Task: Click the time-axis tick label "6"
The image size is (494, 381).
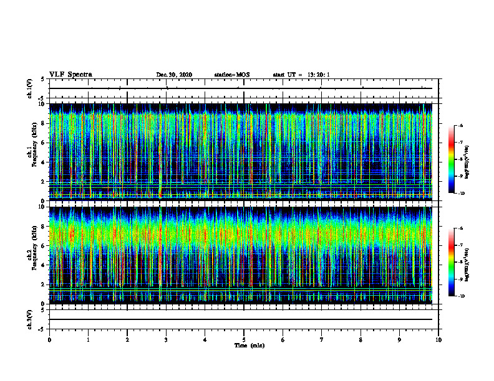Action: pyautogui.click(x=283, y=340)
